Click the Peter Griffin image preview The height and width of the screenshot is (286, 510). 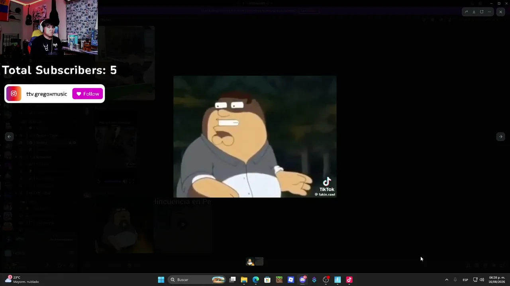coord(255,137)
